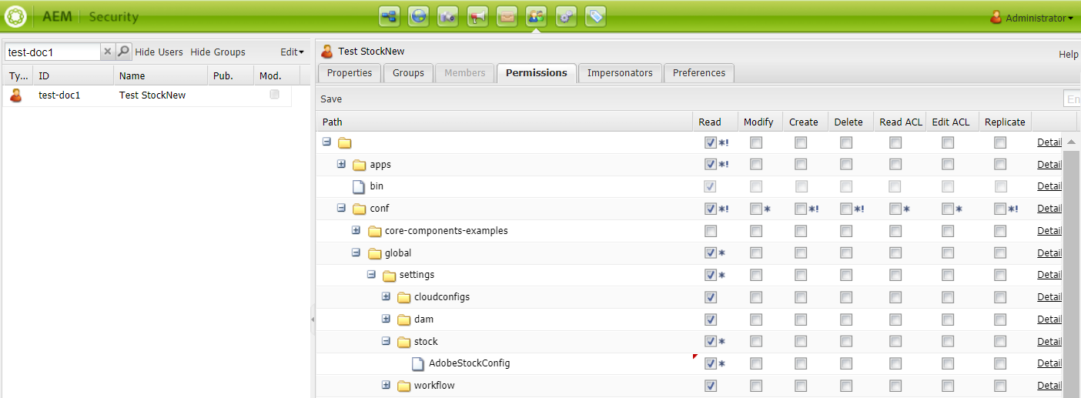Open the Edit menu

point(292,52)
